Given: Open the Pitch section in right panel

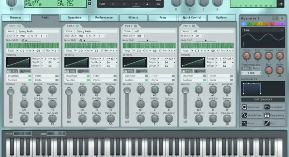Looking at the screenshot, I should pos(274,123).
